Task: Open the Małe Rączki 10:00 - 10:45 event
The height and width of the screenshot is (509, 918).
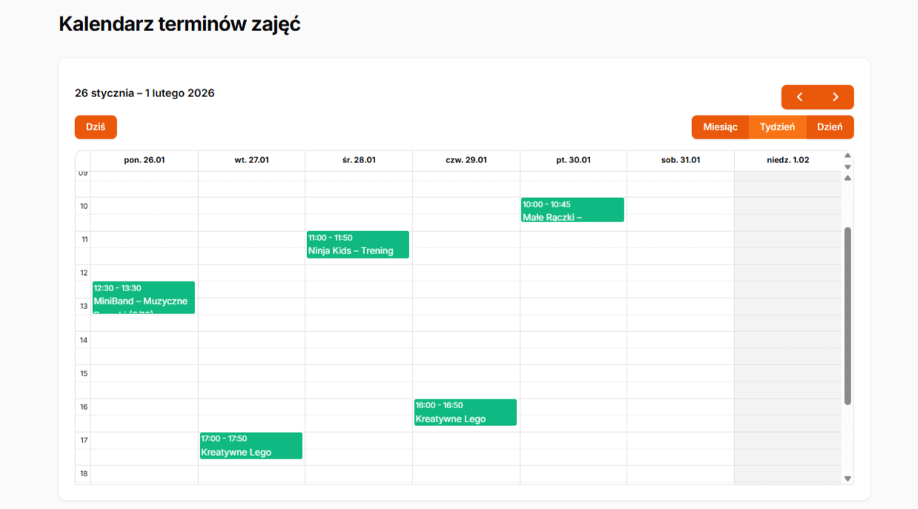Action: coord(572,210)
